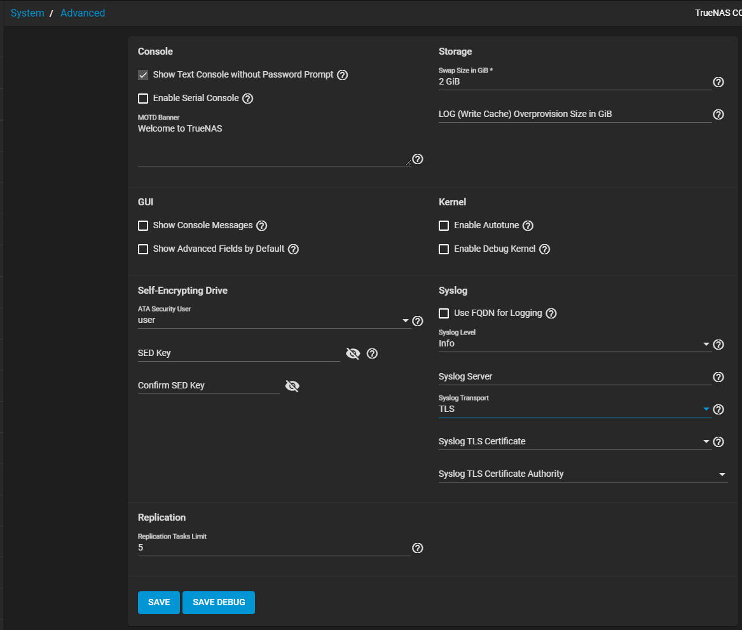Click help icon beside Swap Size field
Screen dimensions: 742x630
coord(718,82)
